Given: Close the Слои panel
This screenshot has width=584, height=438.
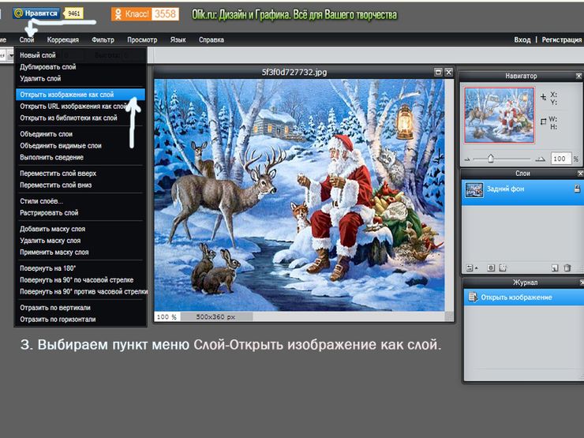Looking at the screenshot, I should (x=580, y=174).
